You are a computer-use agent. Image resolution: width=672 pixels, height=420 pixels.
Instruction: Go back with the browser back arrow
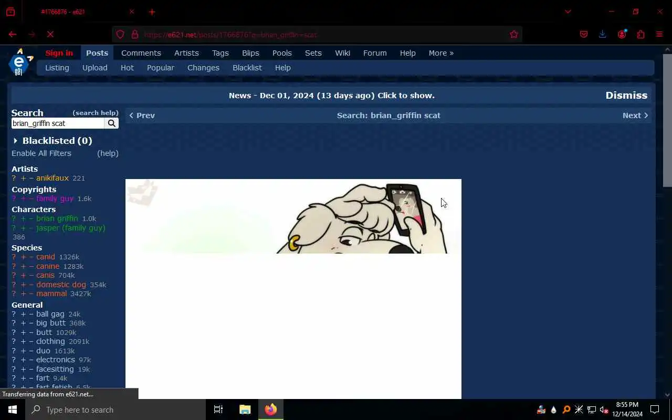tap(13, 34)
